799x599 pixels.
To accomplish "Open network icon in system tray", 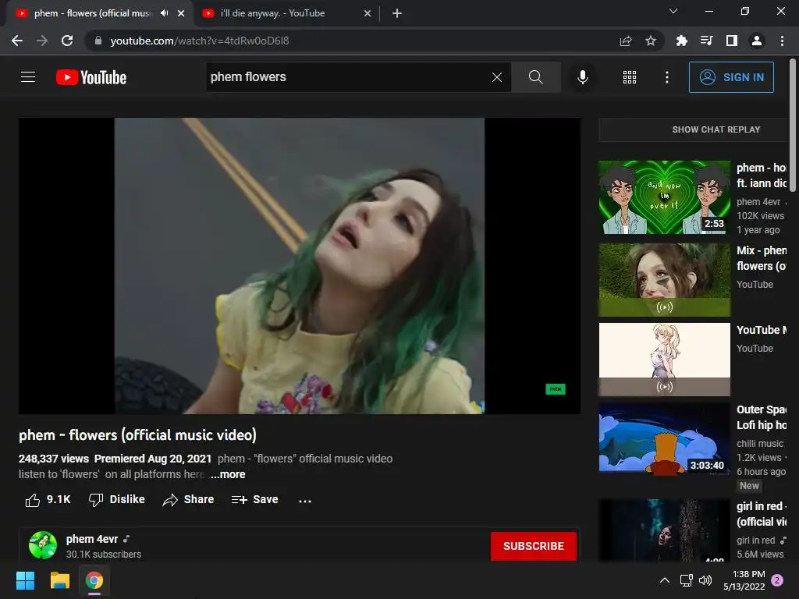I will click(686, 580).
